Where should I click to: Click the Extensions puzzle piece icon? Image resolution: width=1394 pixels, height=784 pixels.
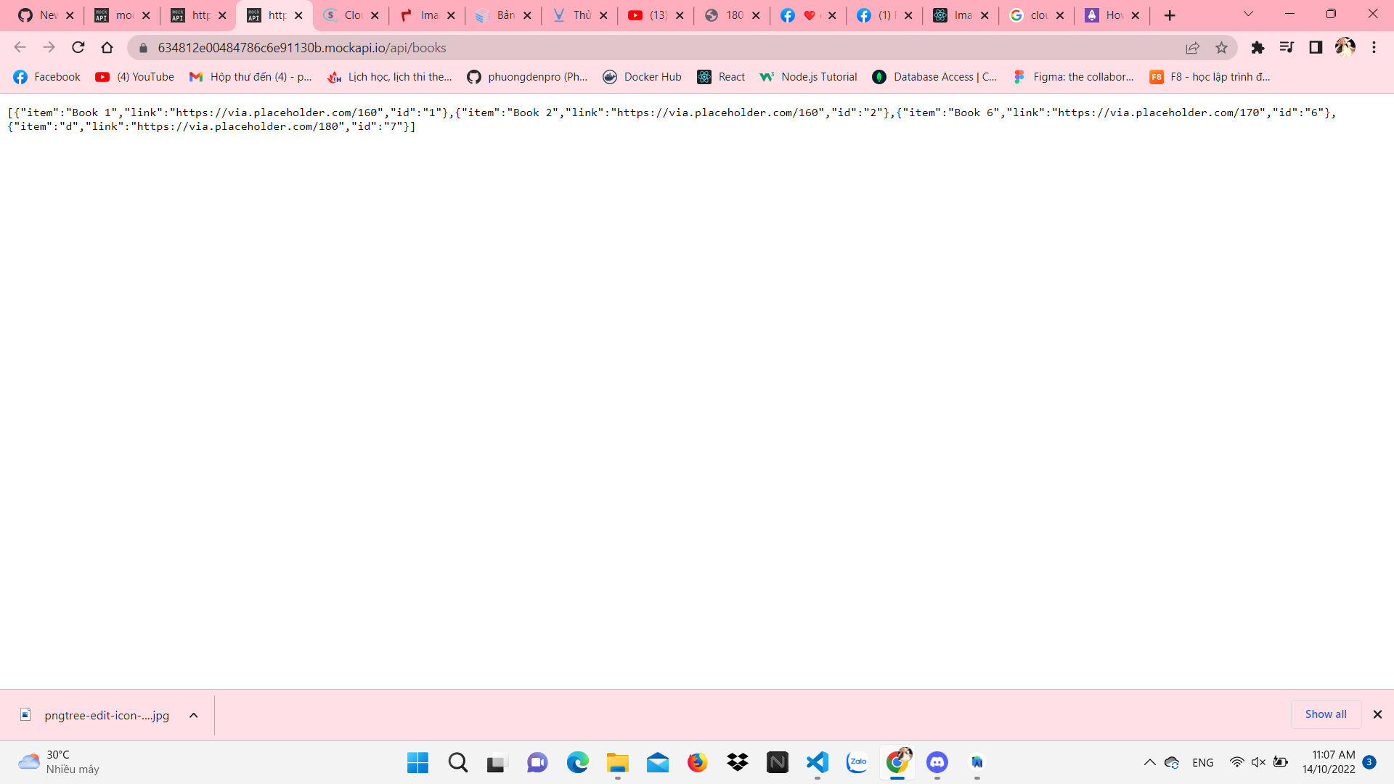click(x=1258, y=47)
